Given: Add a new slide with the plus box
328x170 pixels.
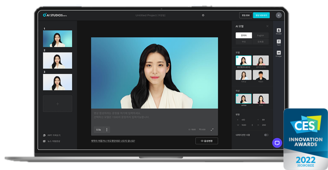Looking at the screenshot, I should tap(58, 104).
